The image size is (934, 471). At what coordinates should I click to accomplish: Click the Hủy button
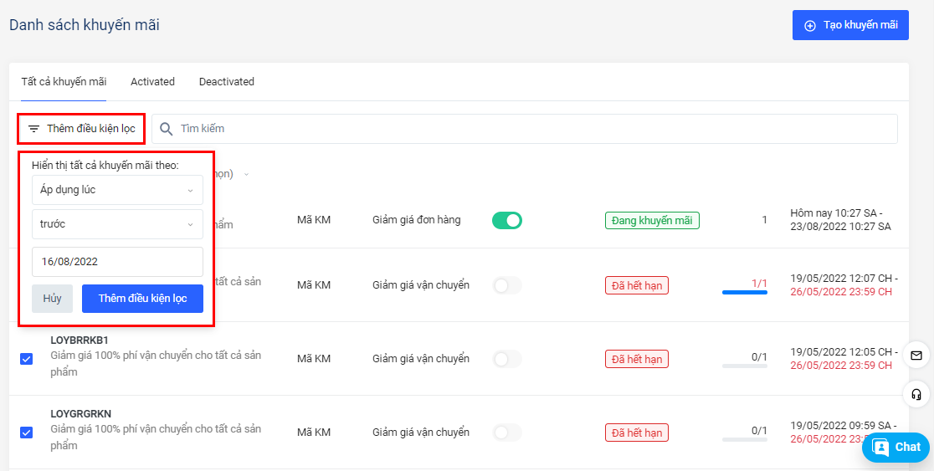[x=52, y=299]
